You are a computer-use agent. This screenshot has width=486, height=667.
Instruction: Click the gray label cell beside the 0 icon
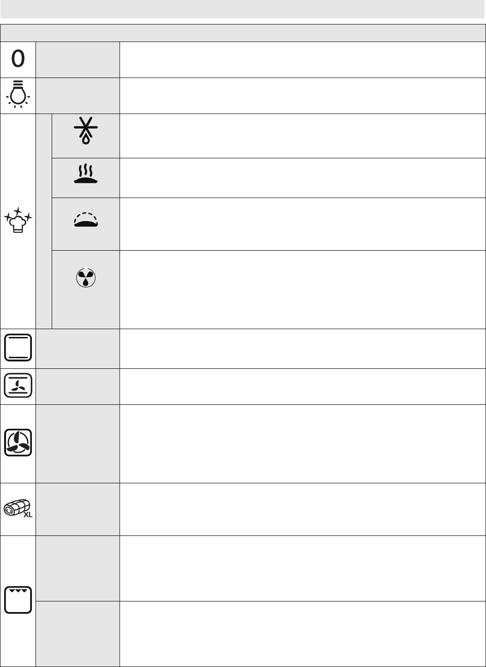(78, 60)
